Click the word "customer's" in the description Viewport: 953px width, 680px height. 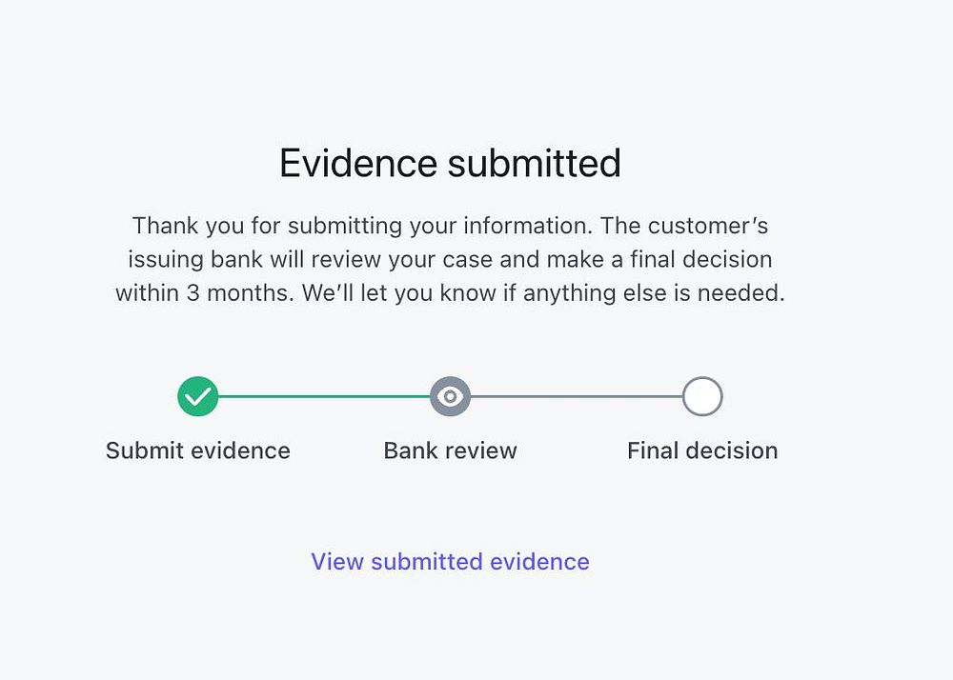tap(708, 227)
